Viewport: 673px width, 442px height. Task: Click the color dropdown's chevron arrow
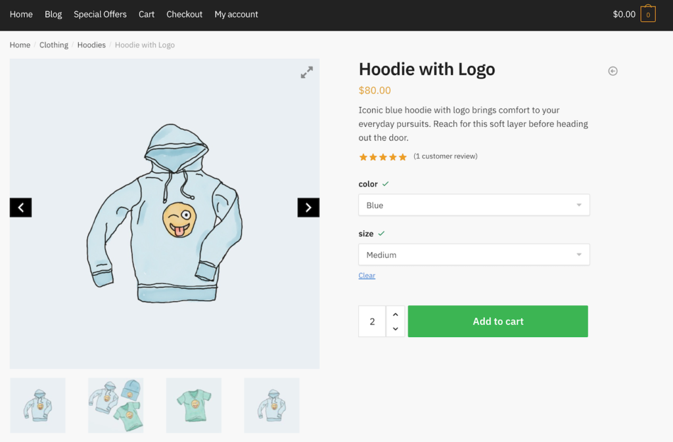(x=579, y=205)
